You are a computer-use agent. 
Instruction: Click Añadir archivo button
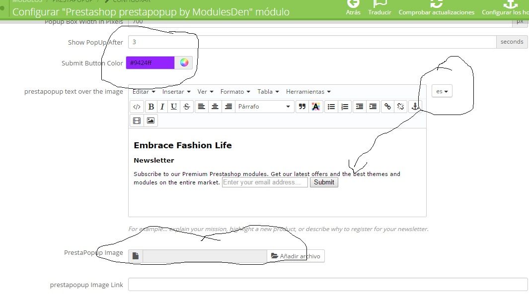click(x=296, y=256)
